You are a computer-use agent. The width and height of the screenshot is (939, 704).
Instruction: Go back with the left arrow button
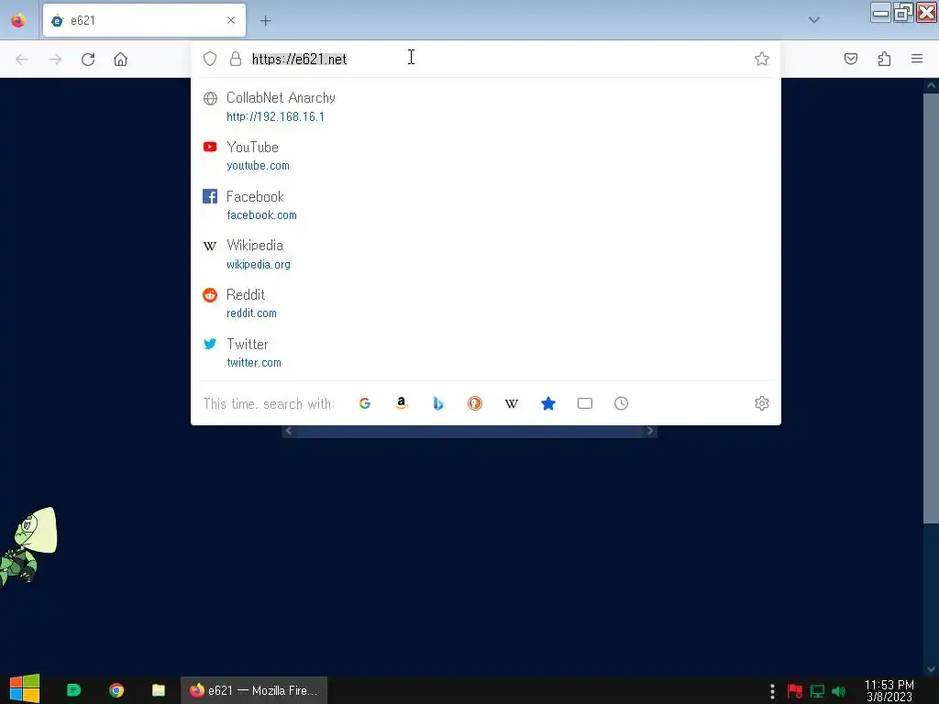pos(22,60)
